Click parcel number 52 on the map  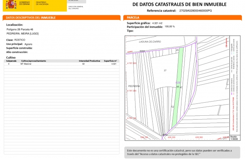[173, 107]
